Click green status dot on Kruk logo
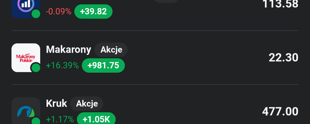Image resolution: width=310 pixels, height=124 pixels. pyautogui.click(x=36, y=121)
